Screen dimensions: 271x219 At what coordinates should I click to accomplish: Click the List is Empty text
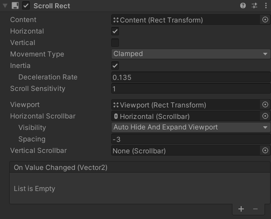coord(34,189)
